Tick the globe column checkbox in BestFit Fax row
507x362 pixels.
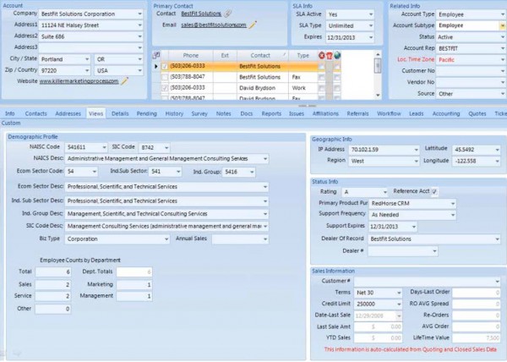(337, 77)
